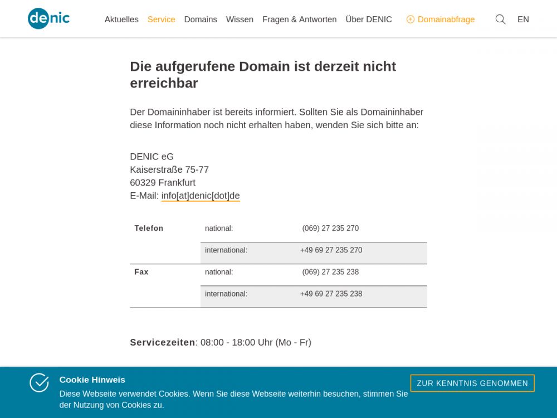Click the international telephone number +49 69 27 235 270
557x418 pixels.
[331, 250]
